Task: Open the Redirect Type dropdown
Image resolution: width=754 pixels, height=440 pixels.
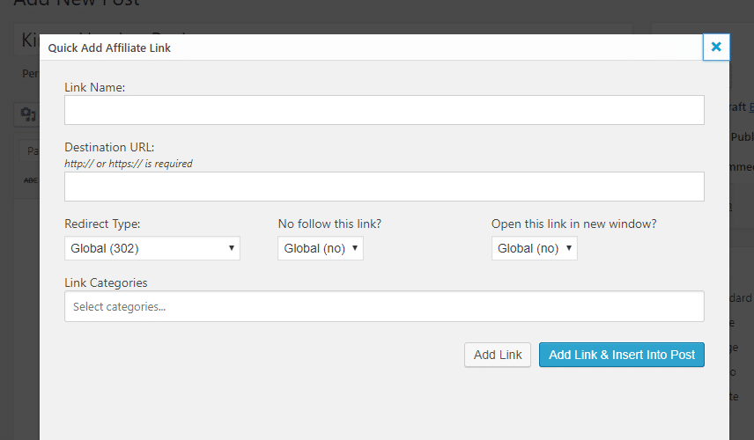Action: coord(152,248)
